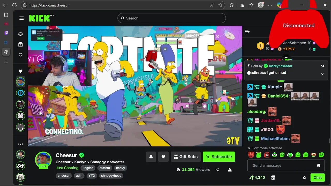Click Jordan19 username in chat
The width and height of the screenshot is (331, 186).
270,120
